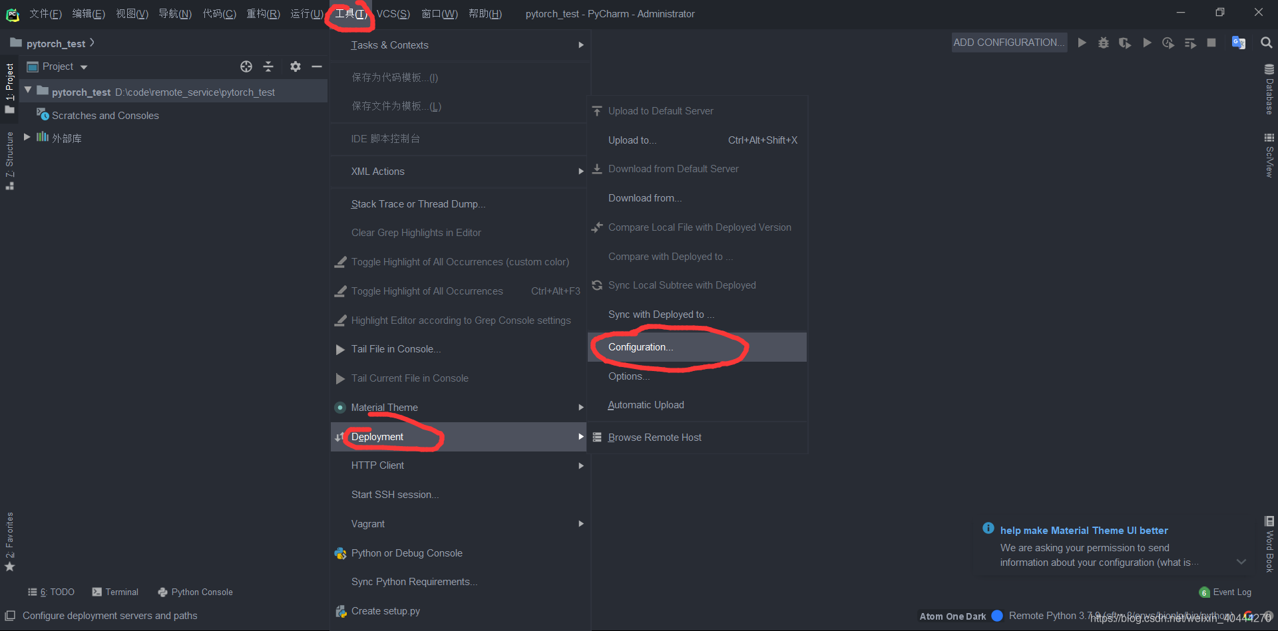
Task: Open the Event Log
Action: (1225, 592)
